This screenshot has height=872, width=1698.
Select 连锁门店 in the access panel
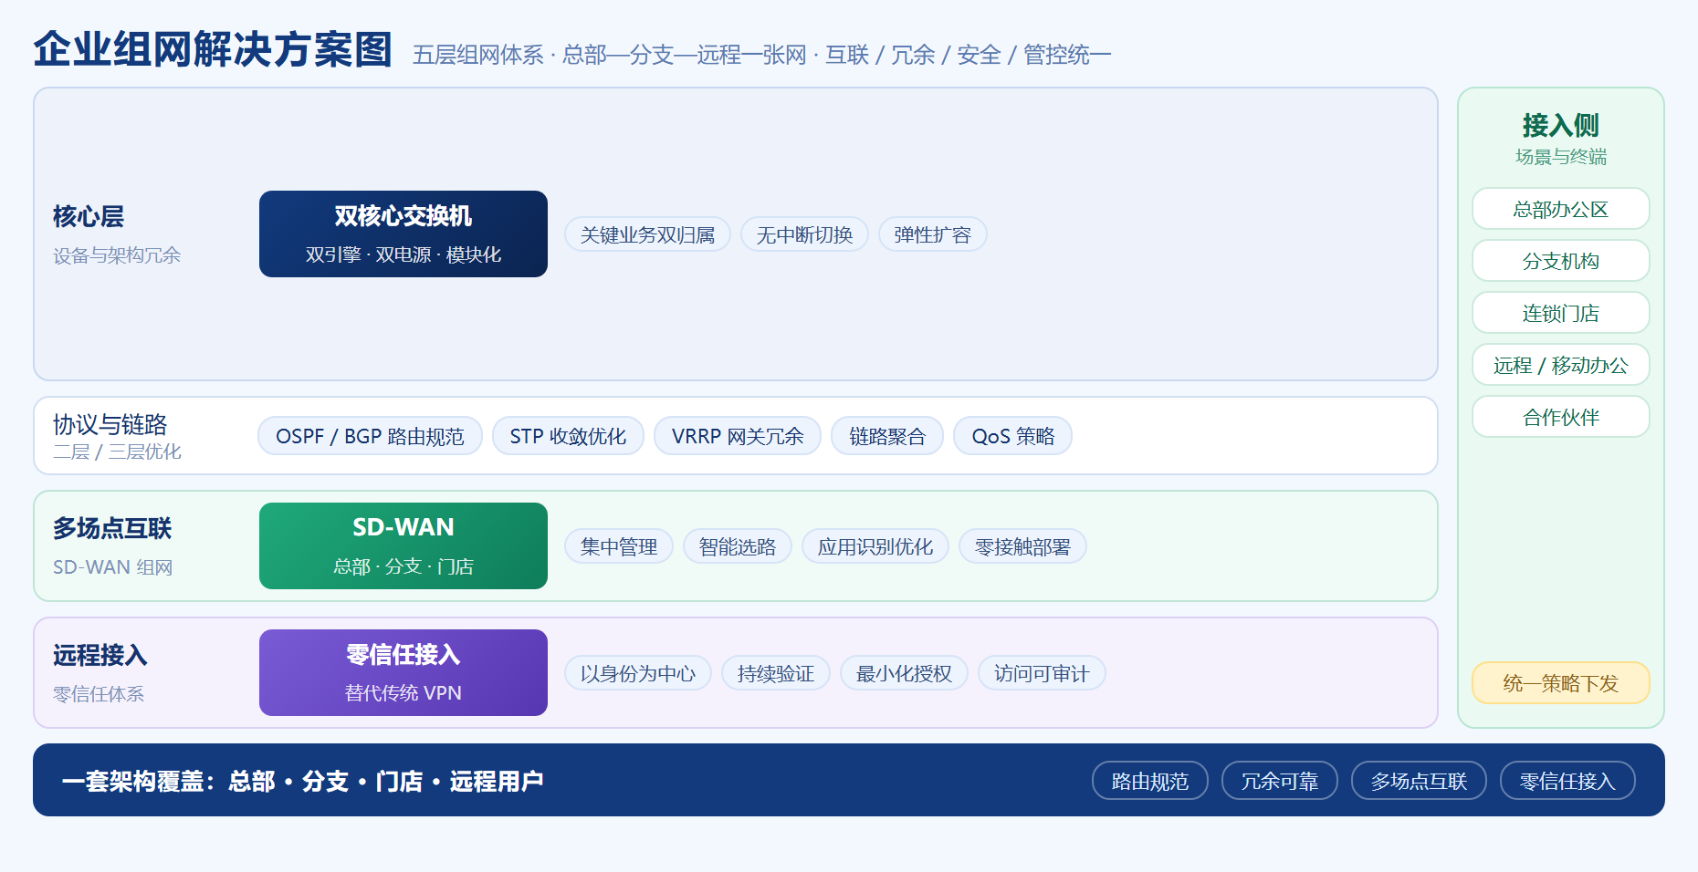pyautogui.click(x=1560, y=313)
